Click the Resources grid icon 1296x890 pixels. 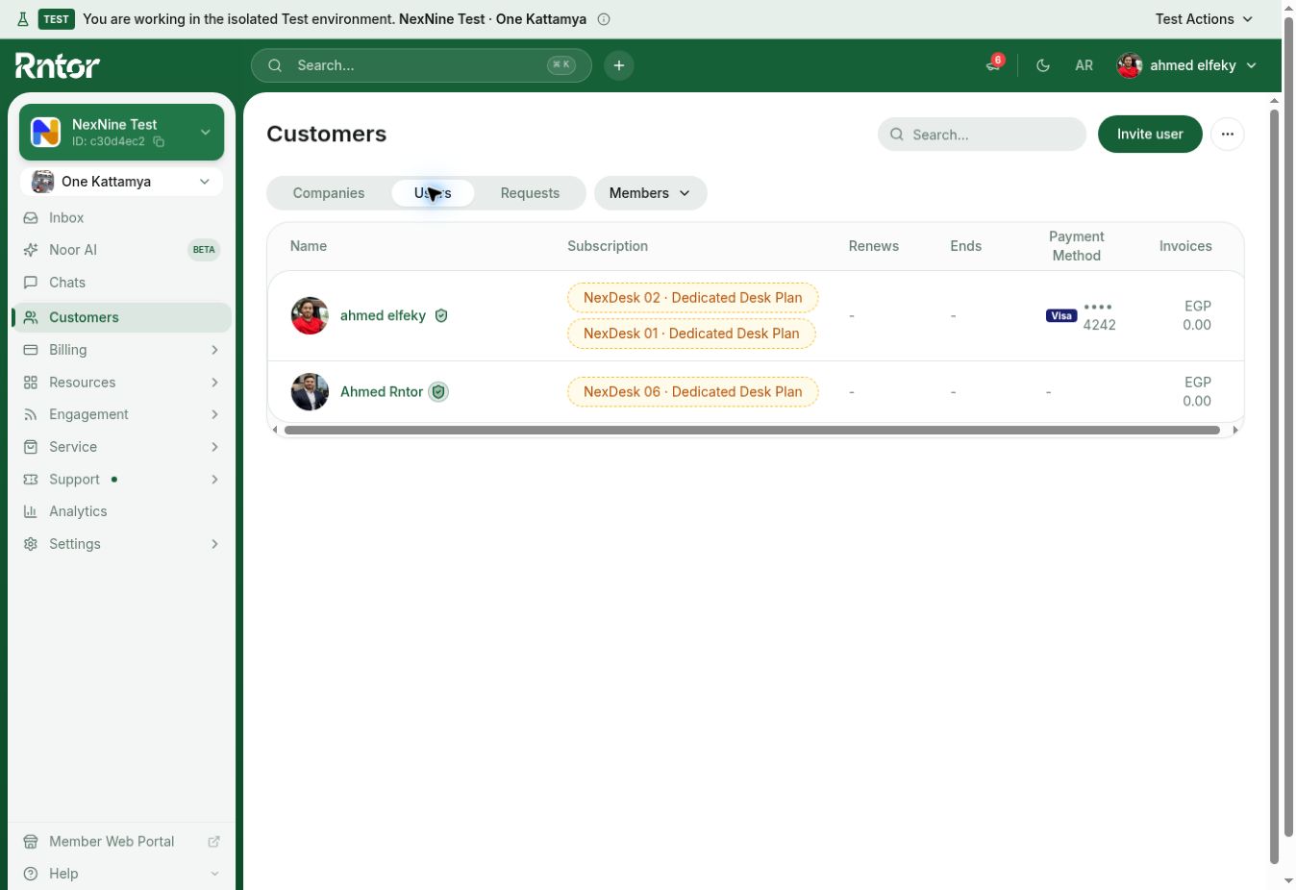[31, 383]
